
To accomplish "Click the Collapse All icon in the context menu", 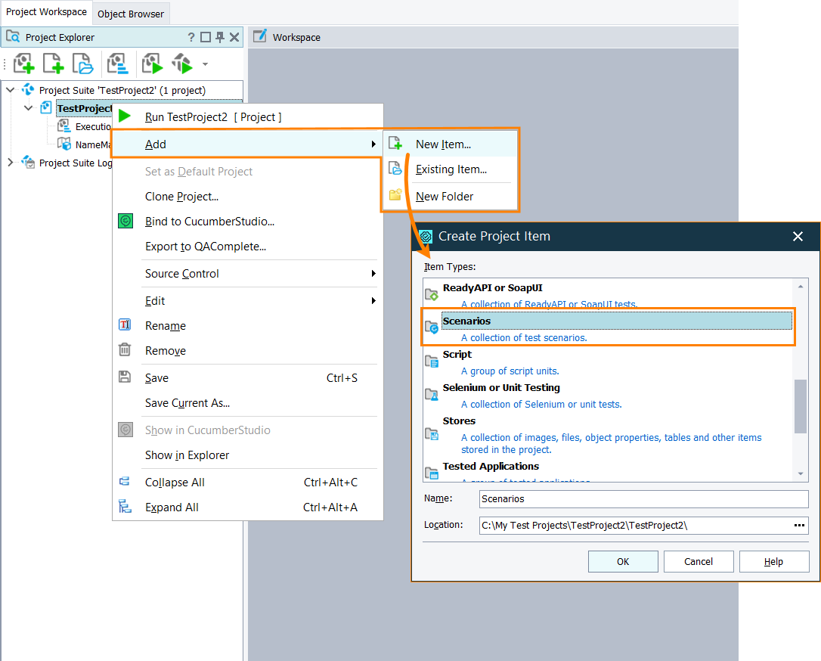I will 125,482.
